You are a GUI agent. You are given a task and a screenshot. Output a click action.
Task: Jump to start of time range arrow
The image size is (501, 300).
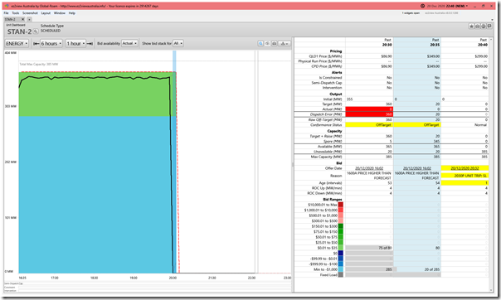click(x=36, y=43)
